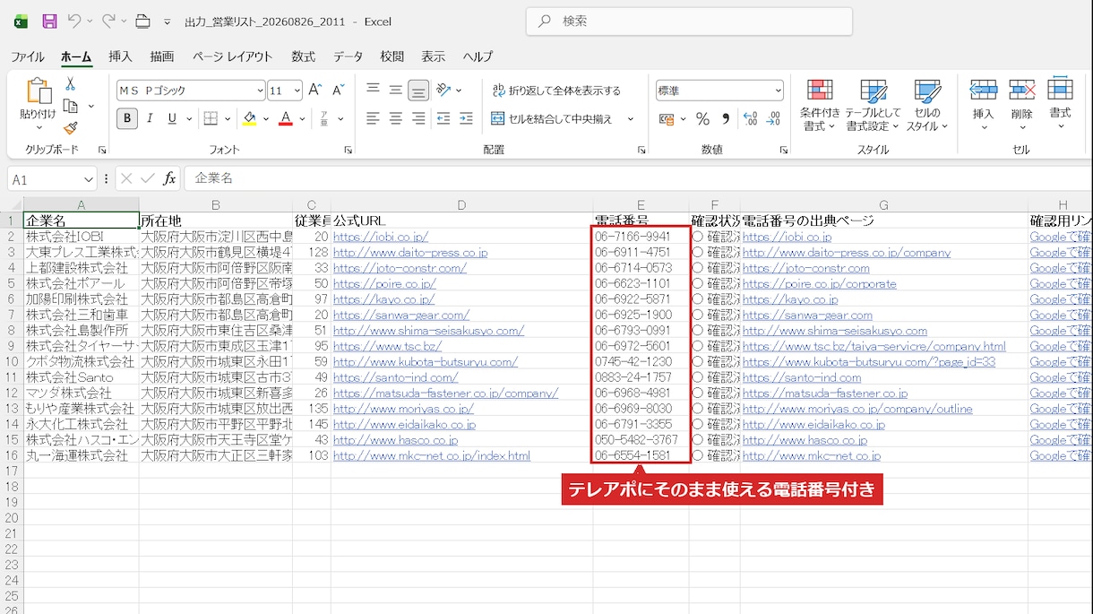Click the 検索 search box
Screen dimensions: 1093x614
(689, 21)
